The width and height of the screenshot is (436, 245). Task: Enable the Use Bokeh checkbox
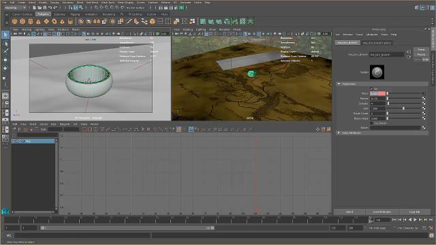pos(372,123)
